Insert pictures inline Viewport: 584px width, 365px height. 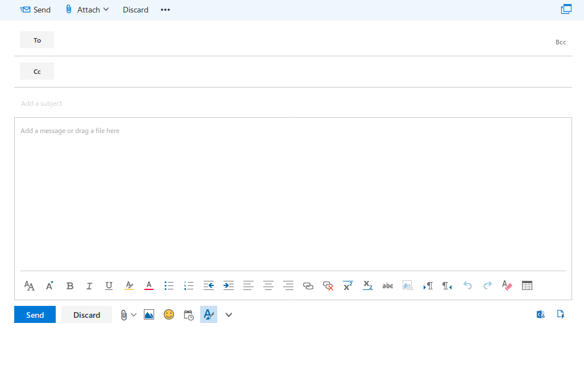[408, 285]
